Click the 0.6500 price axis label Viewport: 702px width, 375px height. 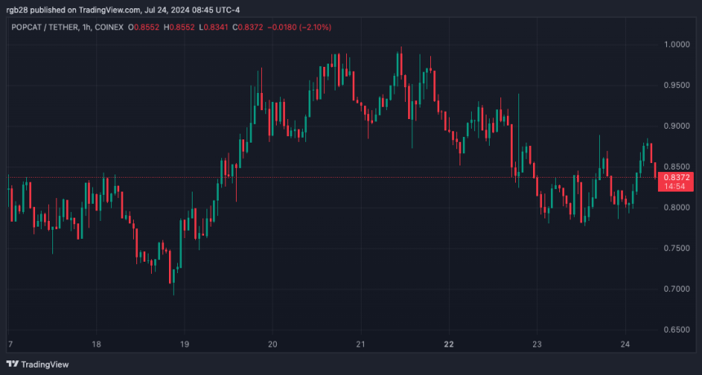pyautogui.click(x=676, y=329)
